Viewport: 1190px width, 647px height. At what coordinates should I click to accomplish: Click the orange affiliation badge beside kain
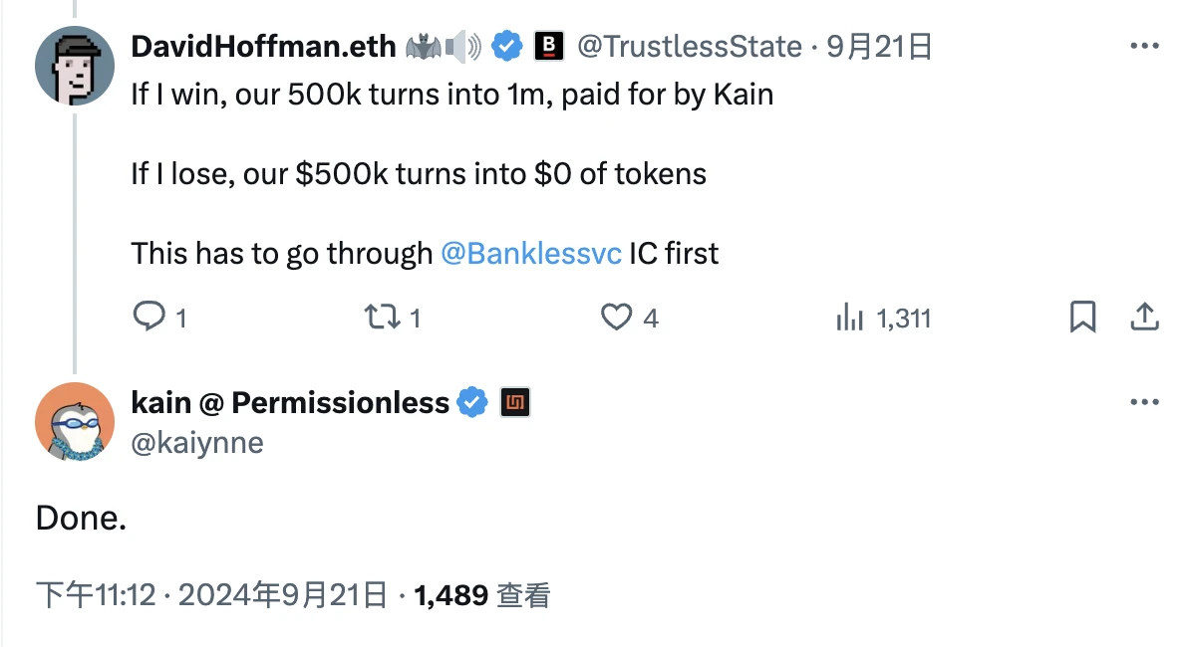514,403
